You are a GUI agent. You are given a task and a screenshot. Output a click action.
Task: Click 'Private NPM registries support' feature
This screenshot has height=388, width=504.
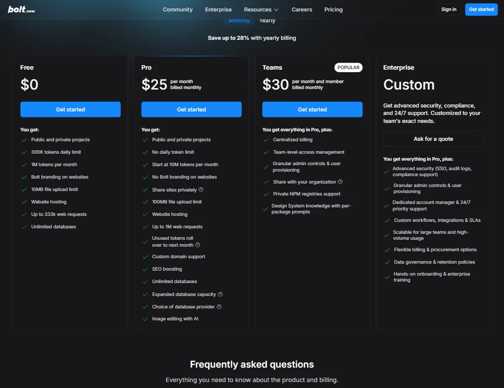[x=307, y=194]
